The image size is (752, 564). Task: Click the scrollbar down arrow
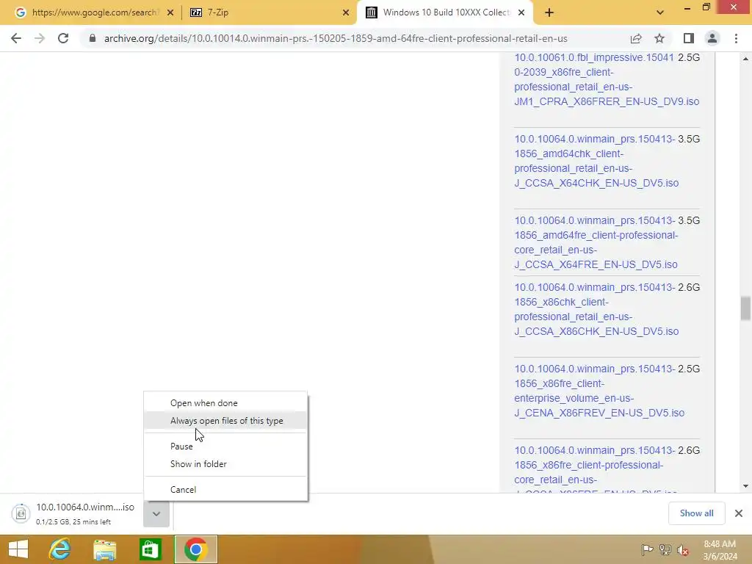(745, 486)
